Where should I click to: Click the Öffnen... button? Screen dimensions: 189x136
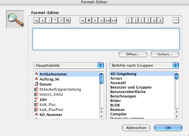point(133,54)
